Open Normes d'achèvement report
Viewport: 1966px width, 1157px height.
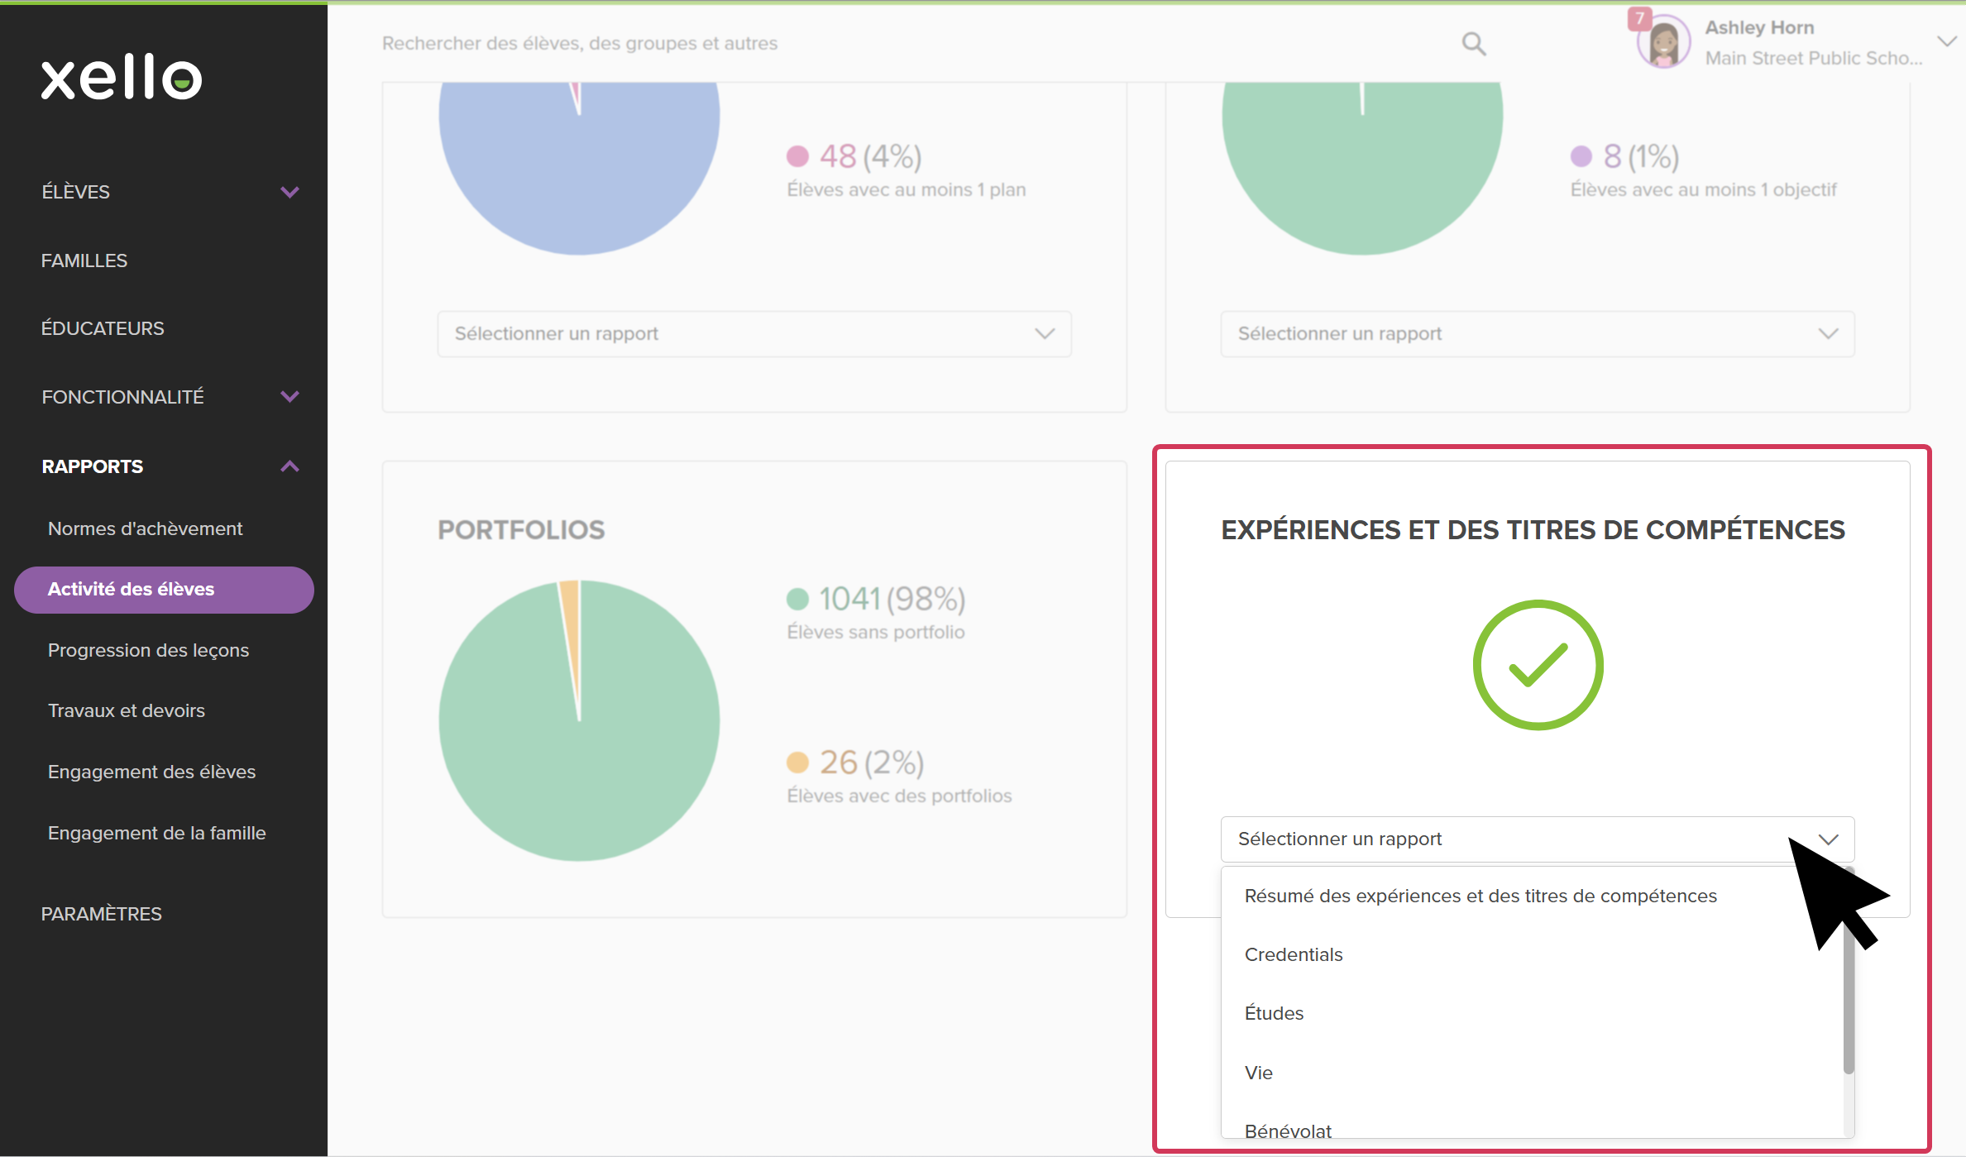[x=146, y=528]
